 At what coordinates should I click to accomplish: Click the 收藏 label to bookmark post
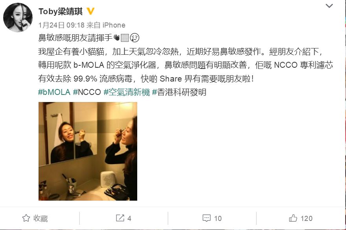[x=40, y=218]
